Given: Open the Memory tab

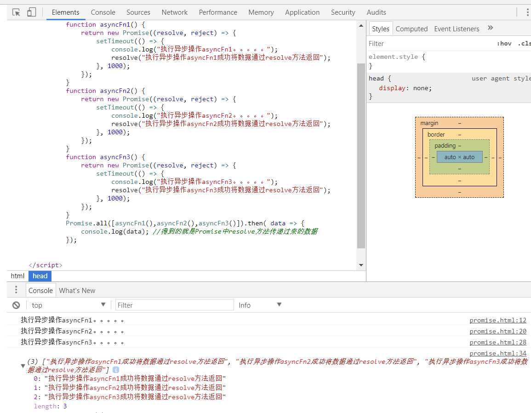Looking at the screenshot, I should tap(261, 12).
